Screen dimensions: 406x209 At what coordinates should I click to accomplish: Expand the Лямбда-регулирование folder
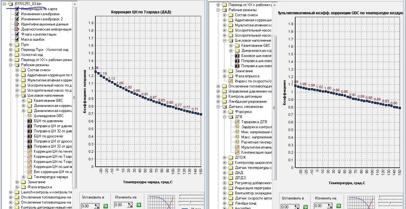pyautogui.click(x=218, y=101)
